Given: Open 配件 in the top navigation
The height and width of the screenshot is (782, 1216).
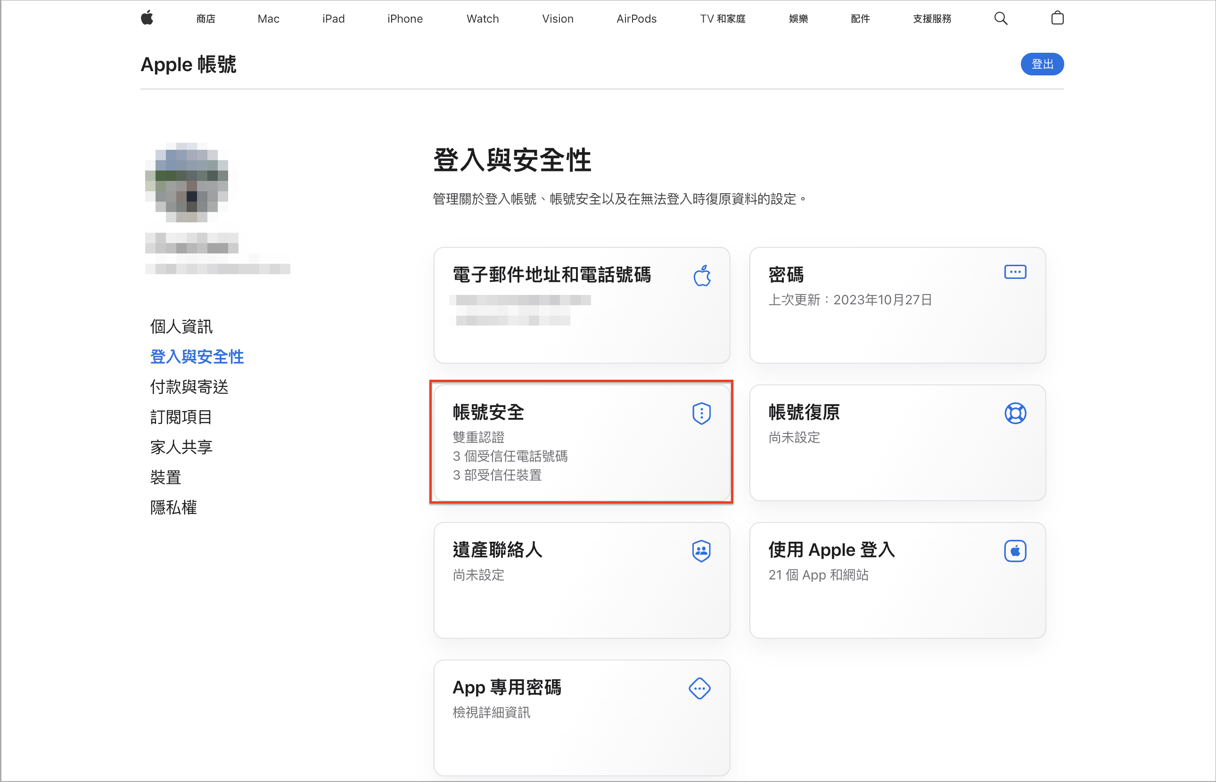Looking at the screenshot, I should (x=861, y=19).
